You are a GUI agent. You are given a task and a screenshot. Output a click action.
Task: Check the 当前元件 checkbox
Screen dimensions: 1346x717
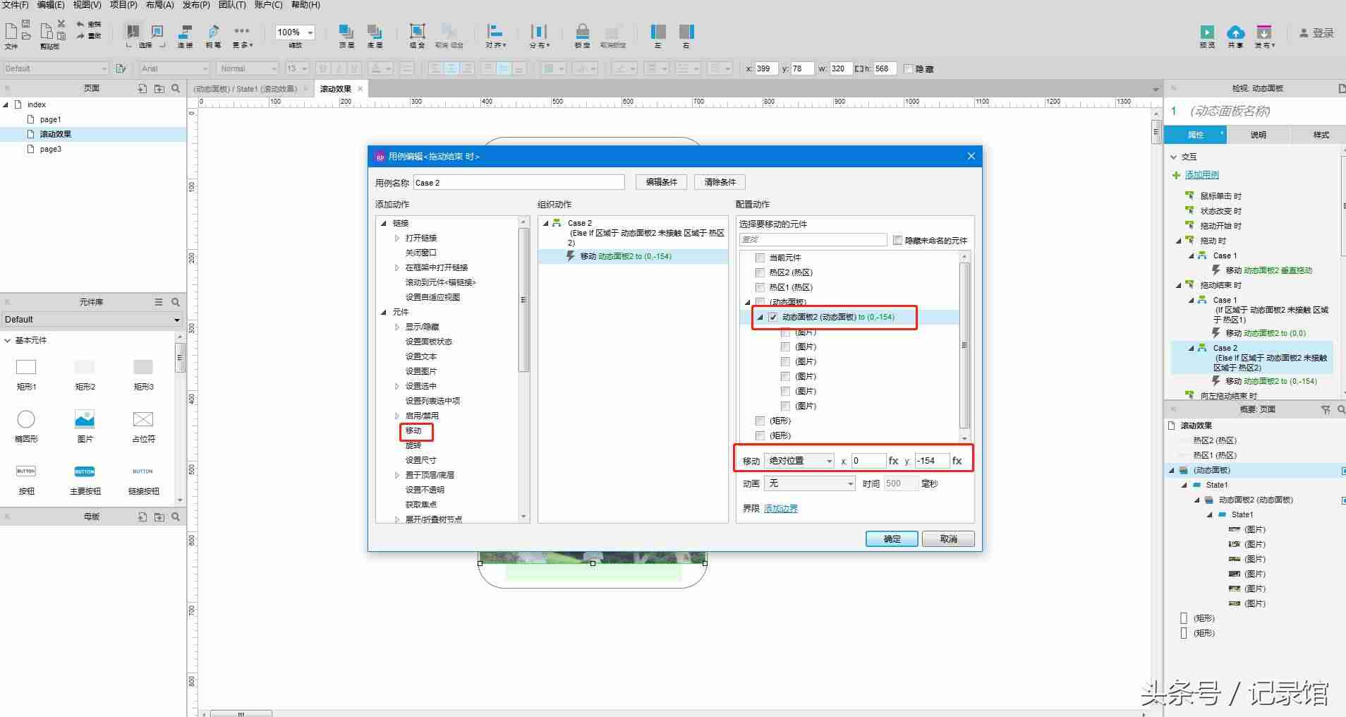click(x=760, y=258)
